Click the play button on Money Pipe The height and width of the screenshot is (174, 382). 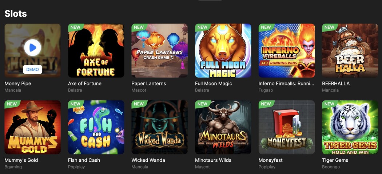point(32,47)
